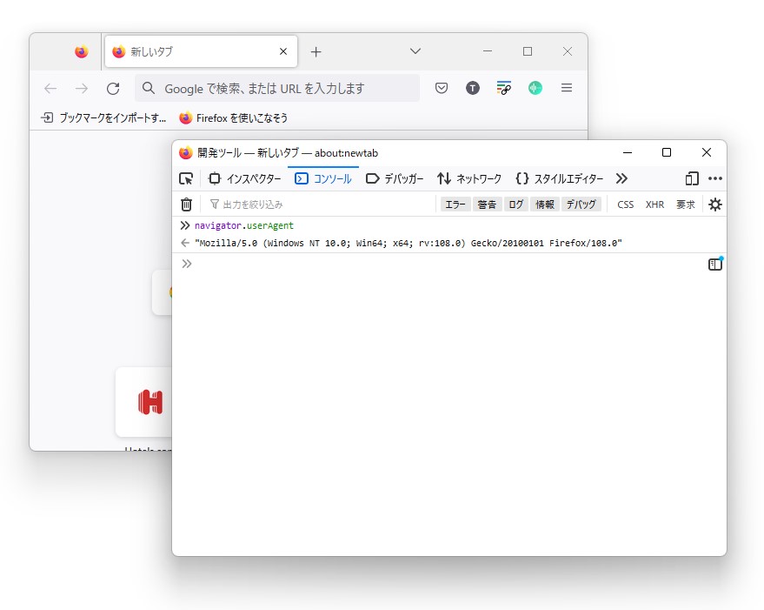The width and height of the screenshot is (764, 610).
Task: Open the tab list dropdown arrow
Action: click(x=415, y=51)
